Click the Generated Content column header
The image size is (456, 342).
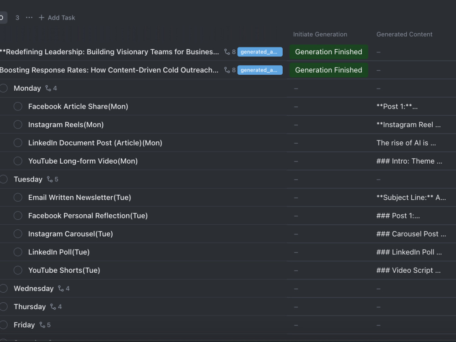pyautogui.click(x=404, y=34)
